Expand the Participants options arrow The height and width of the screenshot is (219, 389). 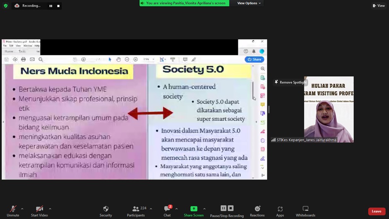(x=151, y=209)
